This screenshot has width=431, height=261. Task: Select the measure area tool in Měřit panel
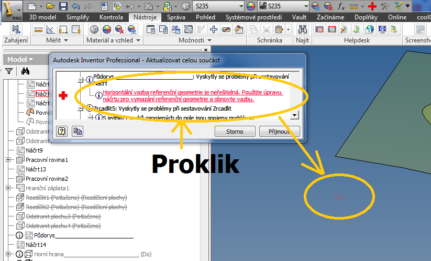click(76, 29)
